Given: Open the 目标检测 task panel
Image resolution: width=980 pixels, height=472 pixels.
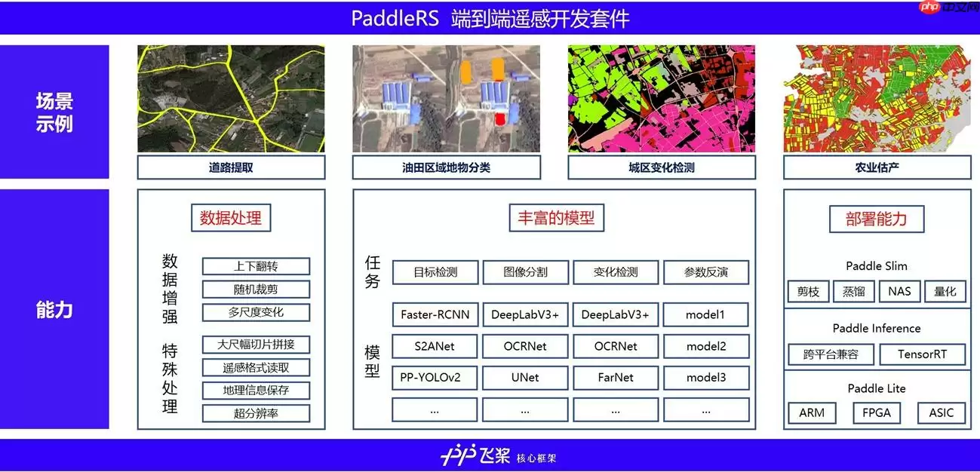Looking at the screenshot, I should coord(434,272).
